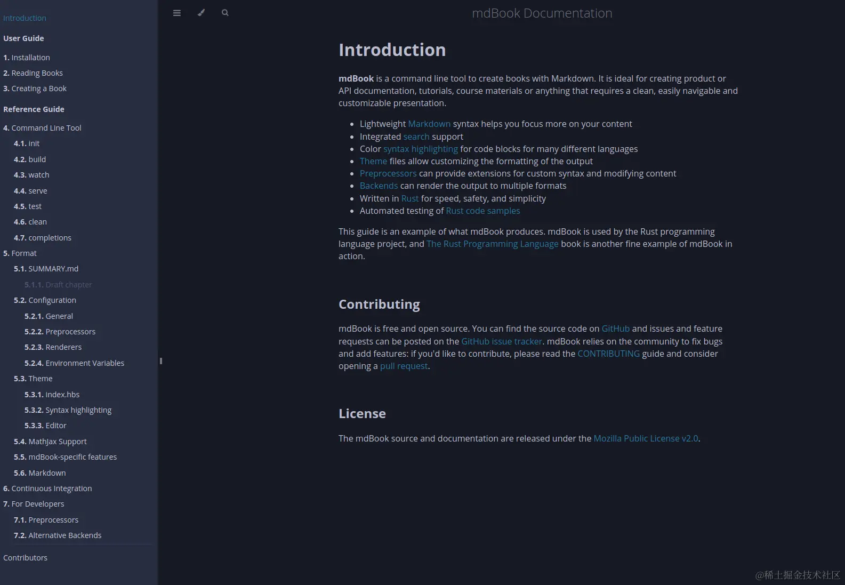
Task: Go to section 4.2. build
Action: (30, 159)
